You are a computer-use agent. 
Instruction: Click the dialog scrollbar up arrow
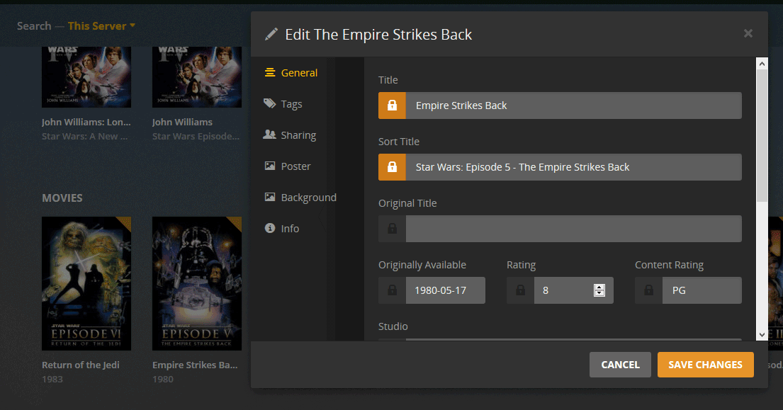tap(762, 63)
